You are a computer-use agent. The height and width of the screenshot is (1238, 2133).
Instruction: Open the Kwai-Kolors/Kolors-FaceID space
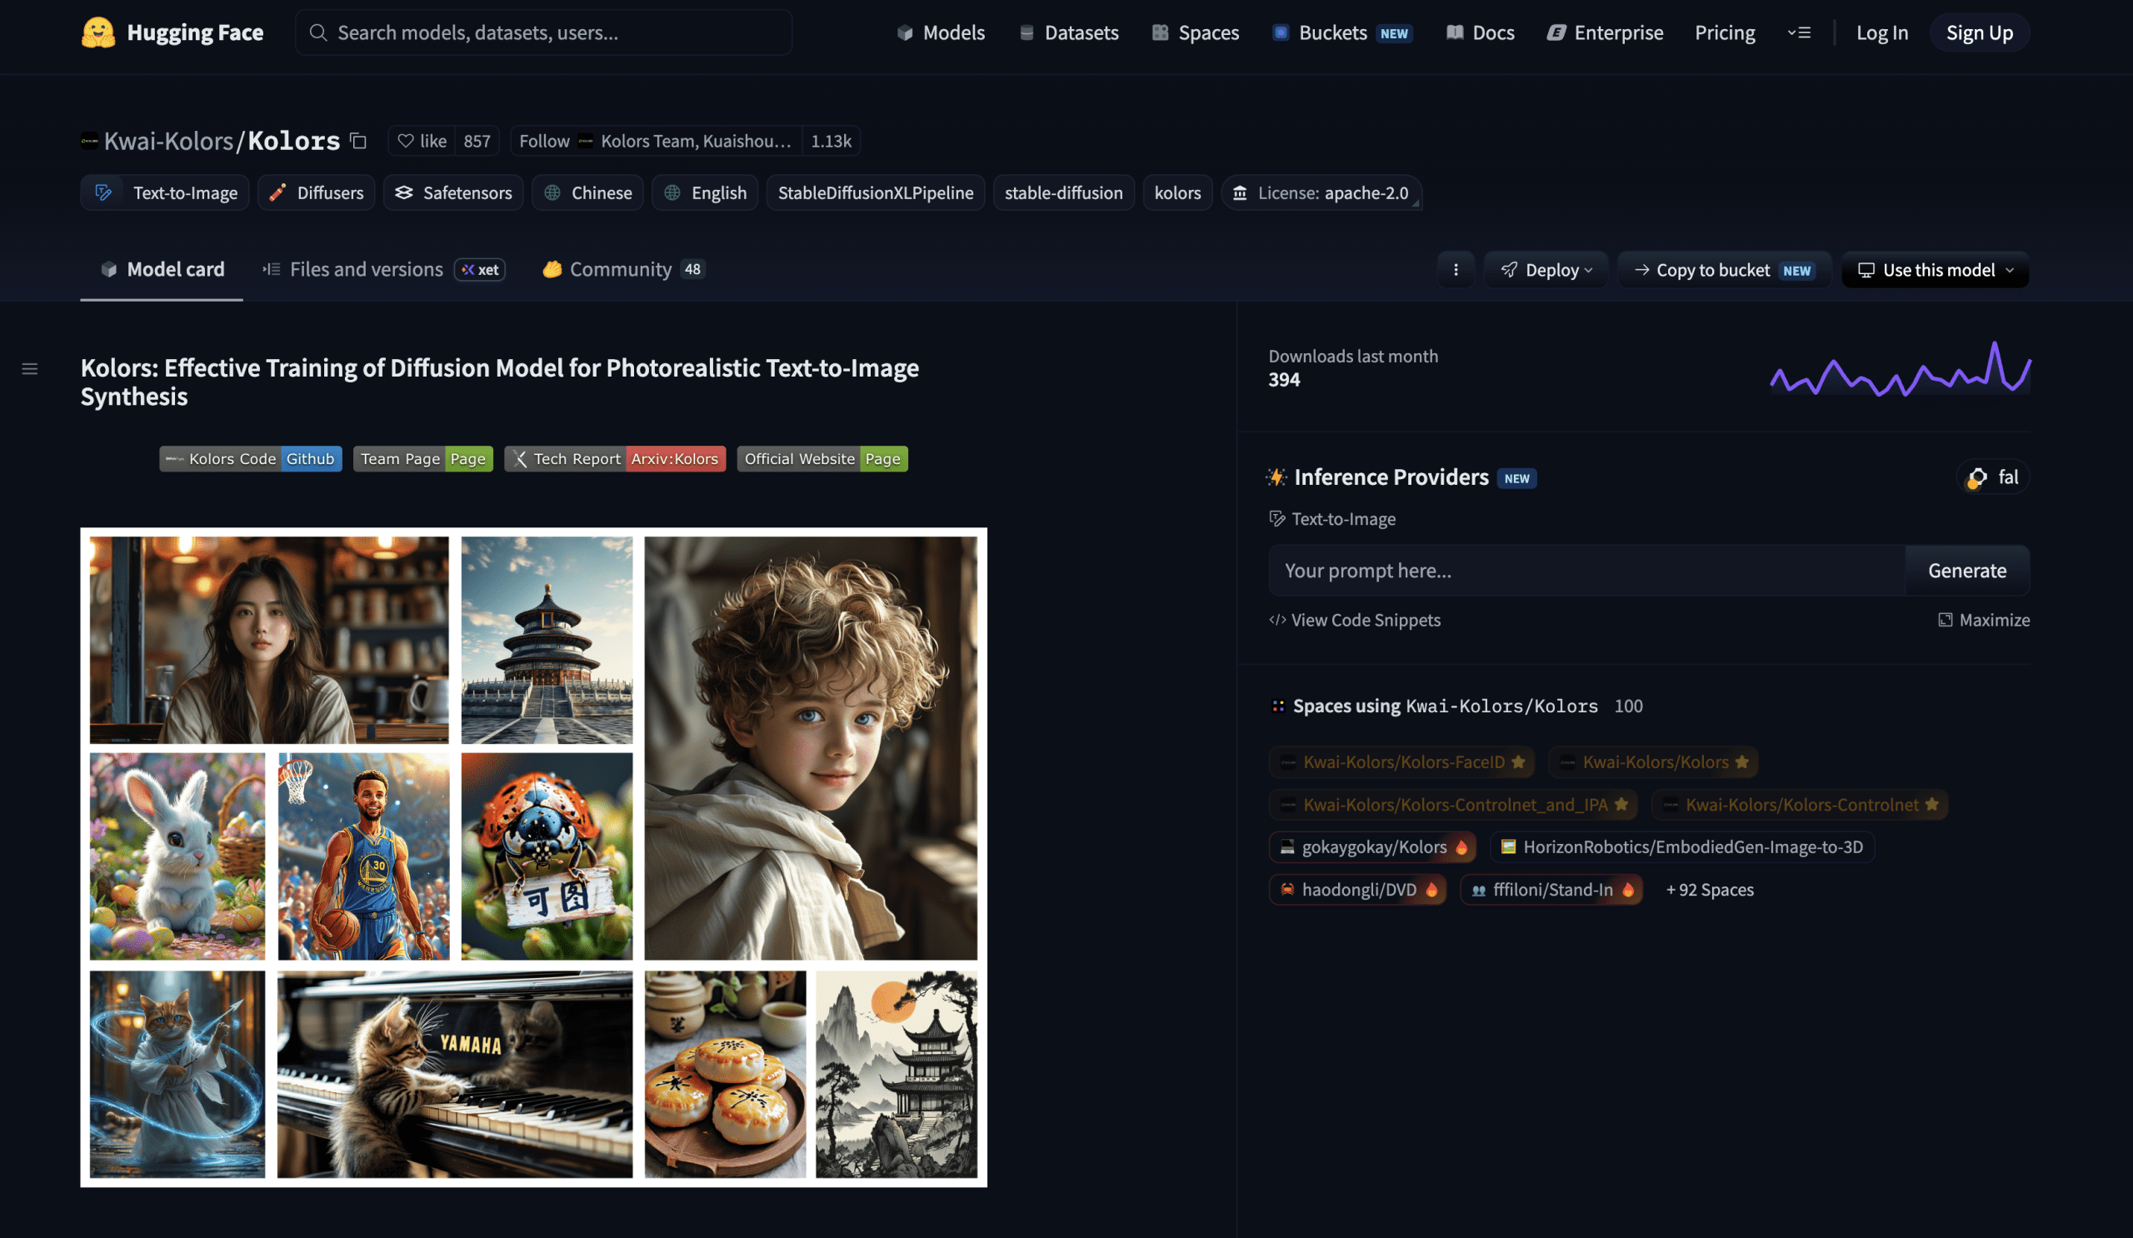tap(1402, 761)
